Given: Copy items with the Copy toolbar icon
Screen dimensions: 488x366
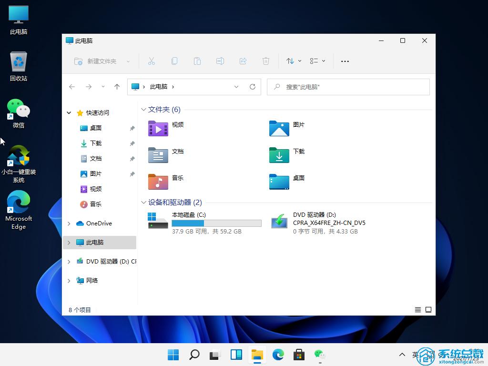Looking at the screenshot, I should coord(174,61).
